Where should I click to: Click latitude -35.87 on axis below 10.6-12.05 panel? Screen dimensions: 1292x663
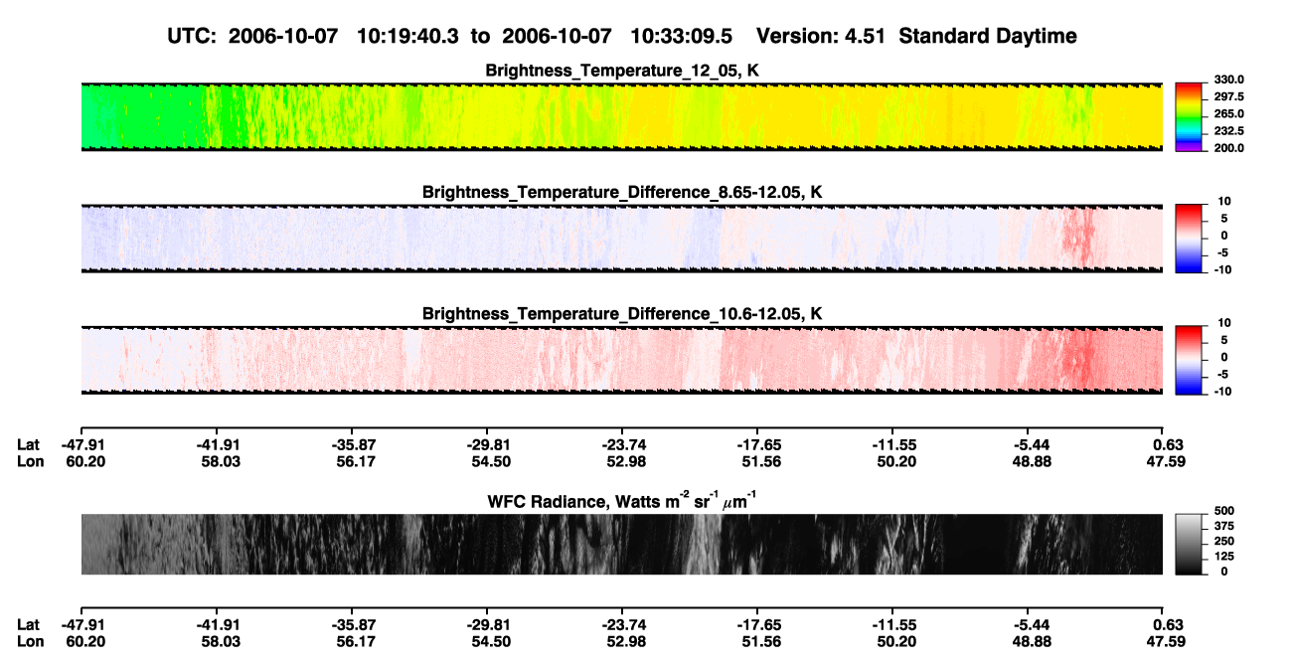[x=352, y=444]
